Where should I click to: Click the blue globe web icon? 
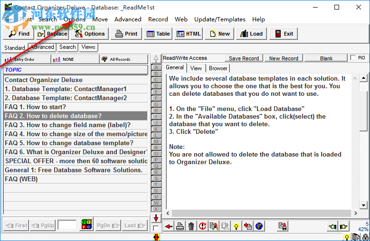coord(259,226)
